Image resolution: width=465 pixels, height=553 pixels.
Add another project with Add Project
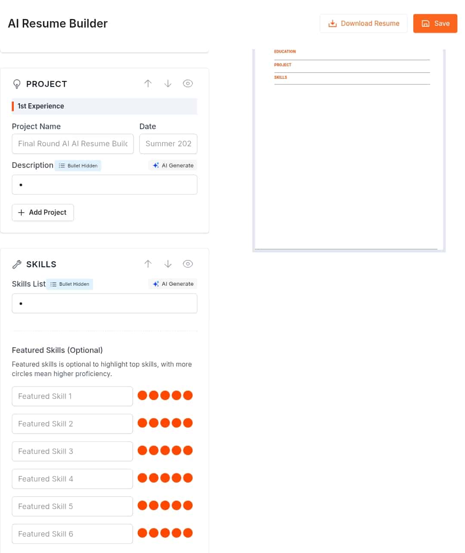point(43,213)
